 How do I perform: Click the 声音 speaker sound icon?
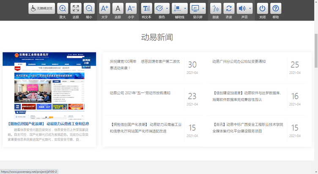(x=242, y=8)
